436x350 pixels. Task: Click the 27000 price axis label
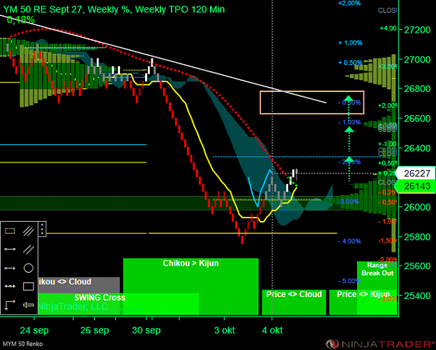419,59
